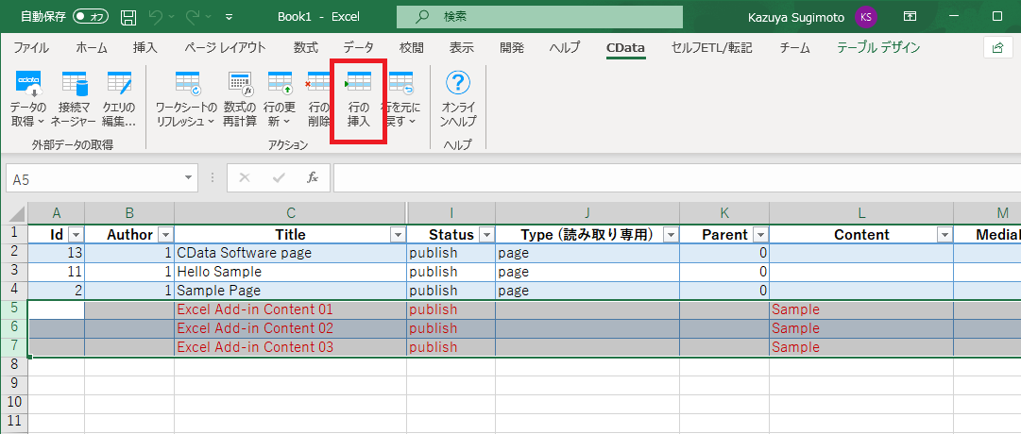Screen dimensions: 1021x434
Task: Open the Author column filter dropdown
Action: click(166, 235)
